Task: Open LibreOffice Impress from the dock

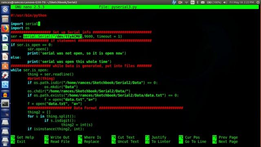Action: 5,57
